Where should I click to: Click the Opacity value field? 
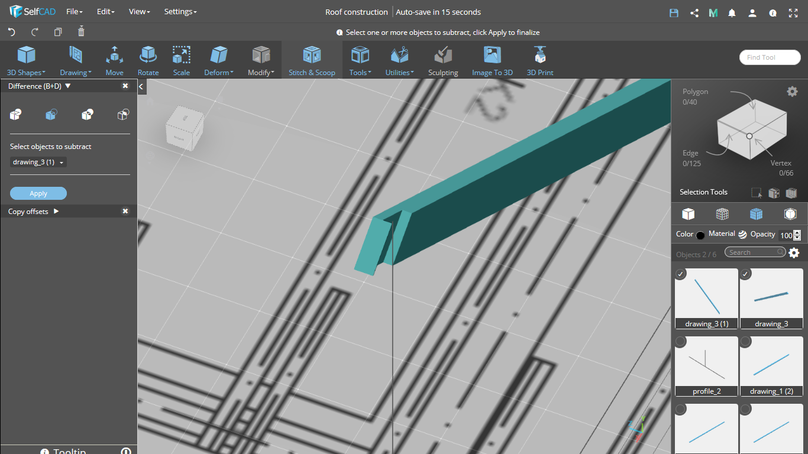click(786, 235)
